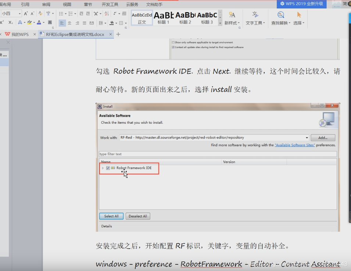Add a new document tab
351x271 pixels.
tap(118, 34)
